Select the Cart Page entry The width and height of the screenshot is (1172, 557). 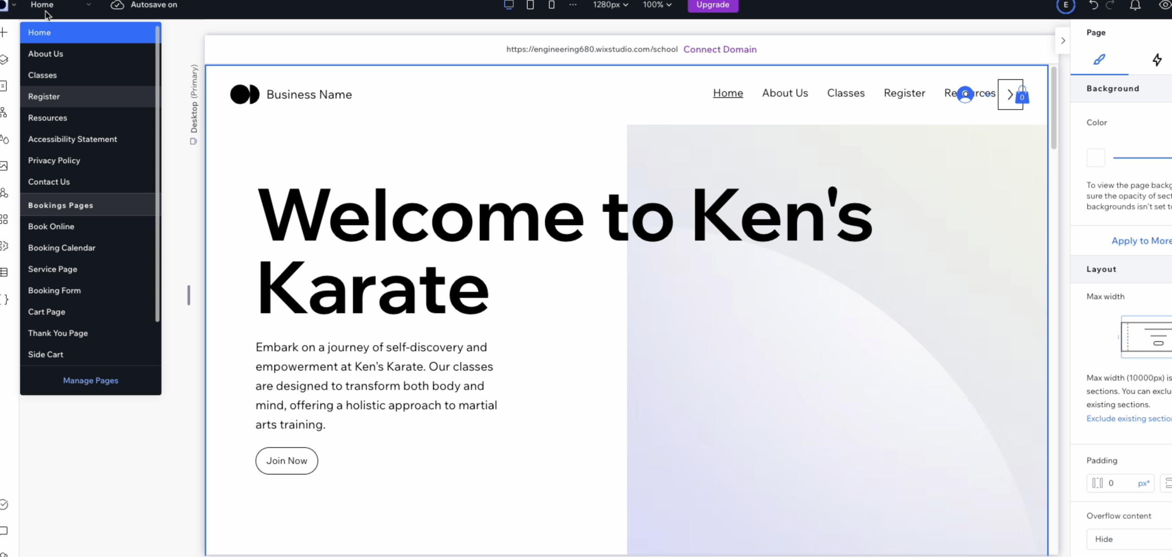(88, 312)
